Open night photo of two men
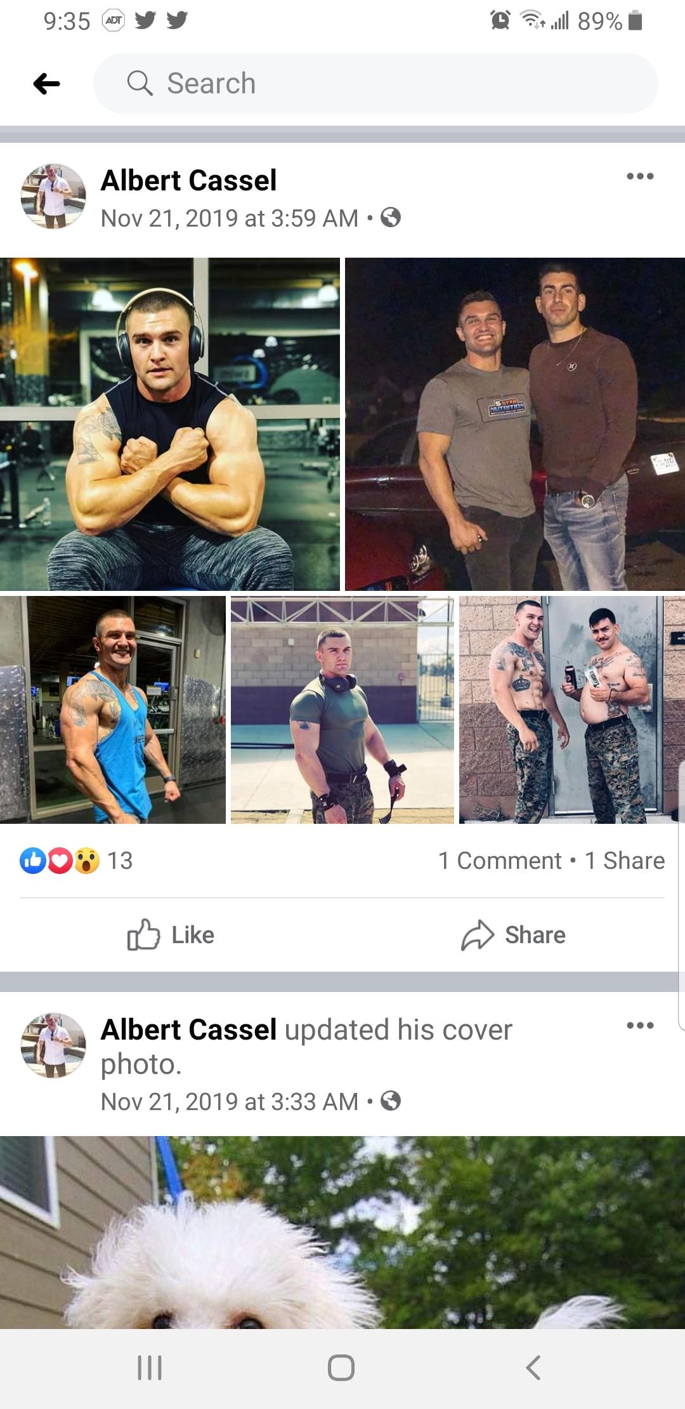 click(x=515, y=424)
